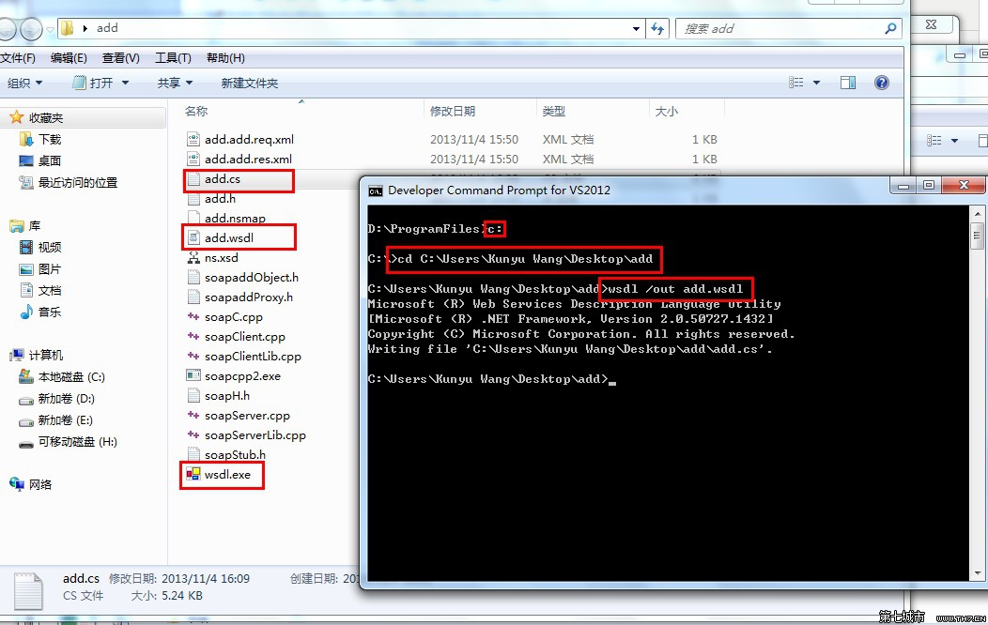Image resolution: width=988 pixels, height=625 pixels.
Task: Click Command Prompt scrollbar down arrow
Action: [978, 573]
